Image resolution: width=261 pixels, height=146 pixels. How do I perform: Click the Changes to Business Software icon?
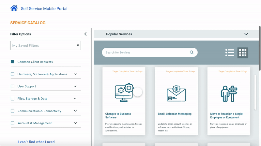coord(124,92)
